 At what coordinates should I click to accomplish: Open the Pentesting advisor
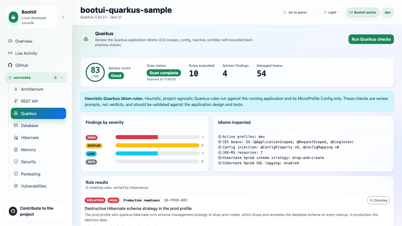[x=38, y=174]
